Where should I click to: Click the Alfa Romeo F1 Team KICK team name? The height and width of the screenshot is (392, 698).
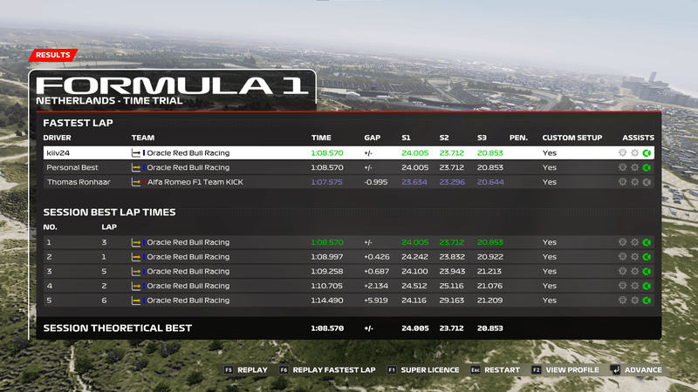(195, 182)
